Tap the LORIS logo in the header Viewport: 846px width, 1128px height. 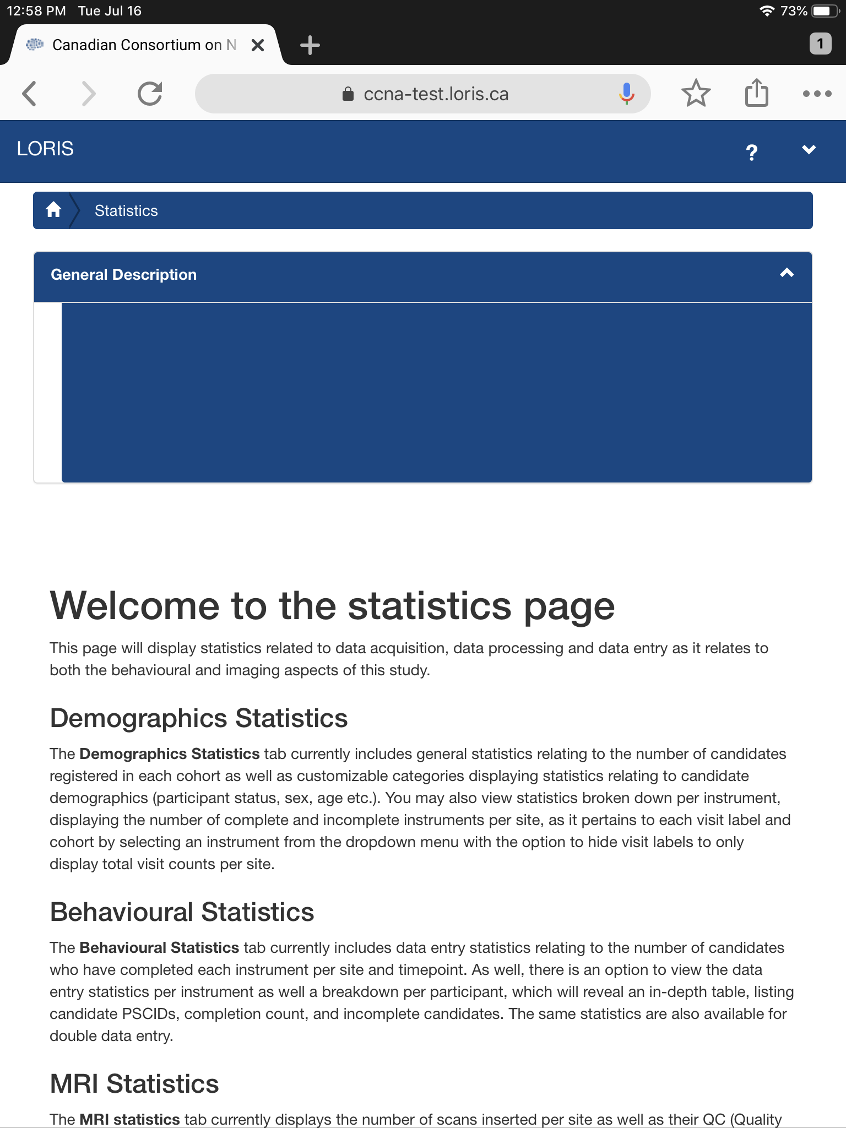[x=45, y=149]
